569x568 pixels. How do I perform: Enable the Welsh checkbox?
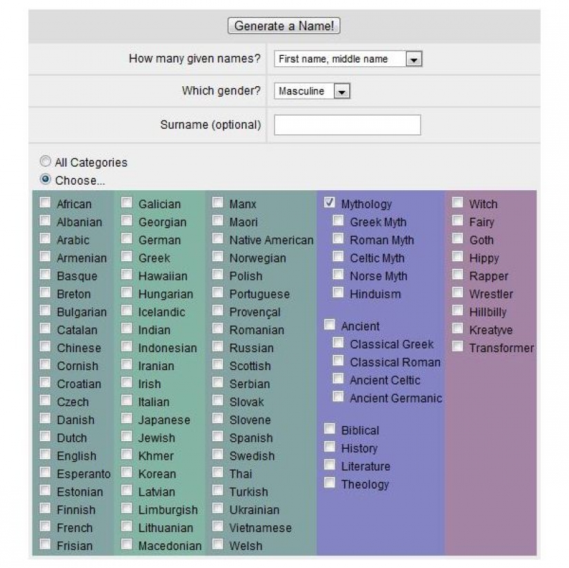pyautogui.click(x=218, y=544)
